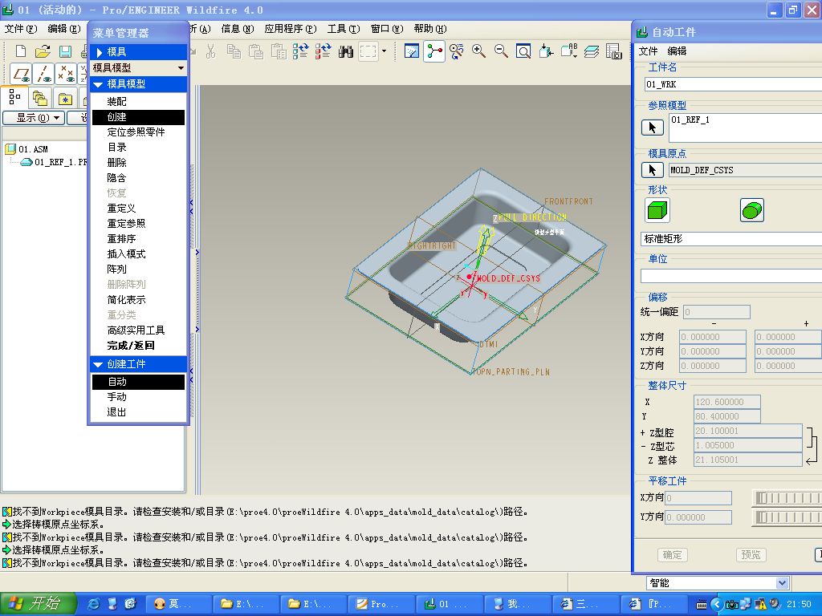Click the 模具原点 selection arrow button
Viewport: 822px width, 616px height.
pos(653,170)
